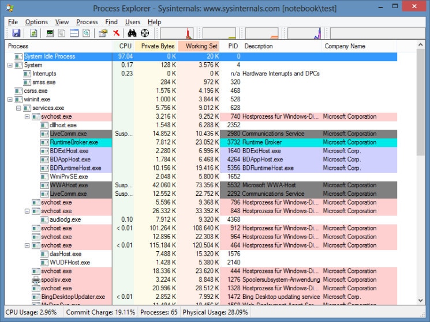Click the icon beside dasHost.exe
Image resolution: width=430 pixels, height=322 pixels.
44,254
